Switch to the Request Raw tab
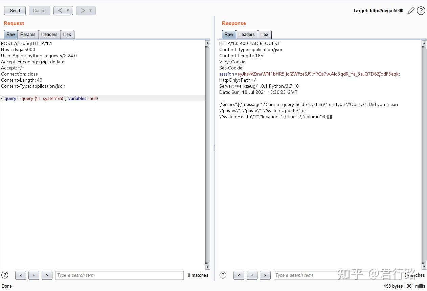This screenshot has width=427, height=291. [11, 34]
